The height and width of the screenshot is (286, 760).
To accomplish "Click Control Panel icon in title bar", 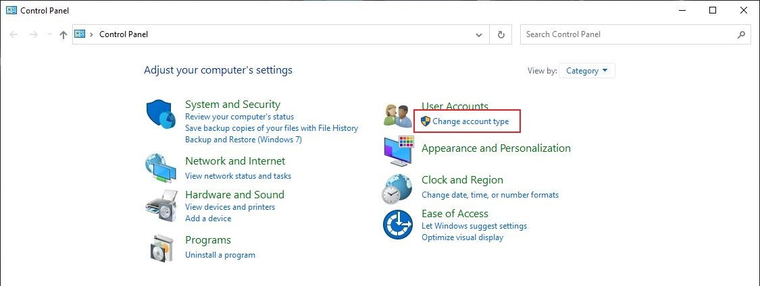I will coord(11,10).
